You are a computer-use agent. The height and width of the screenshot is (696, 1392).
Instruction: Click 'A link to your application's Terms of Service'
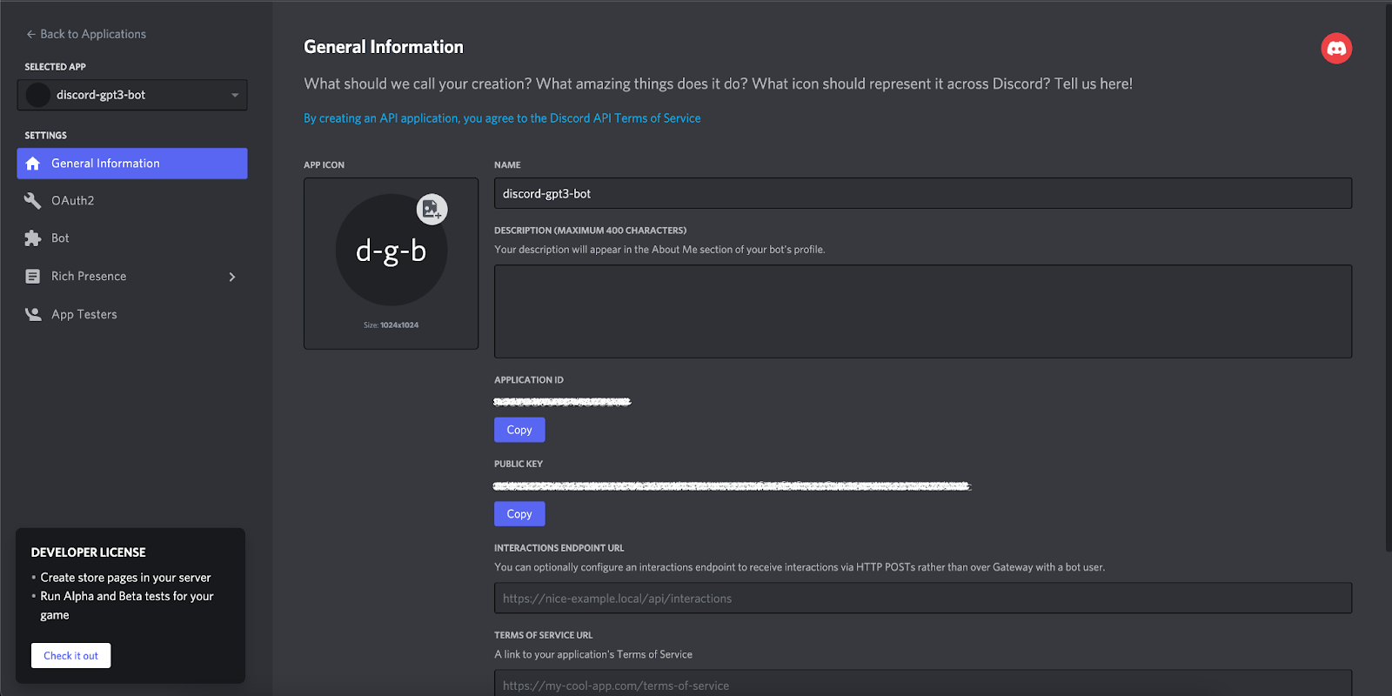[593, 654]
